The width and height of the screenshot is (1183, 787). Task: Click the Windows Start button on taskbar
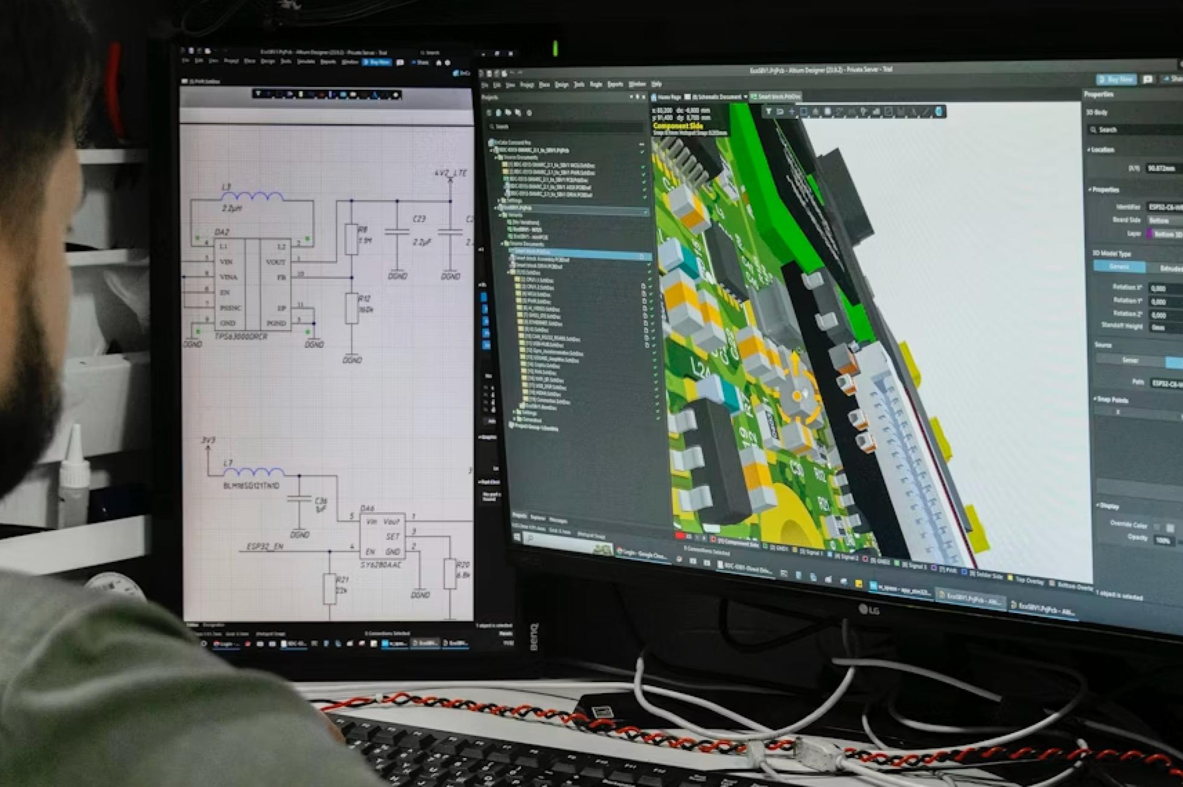516,537
